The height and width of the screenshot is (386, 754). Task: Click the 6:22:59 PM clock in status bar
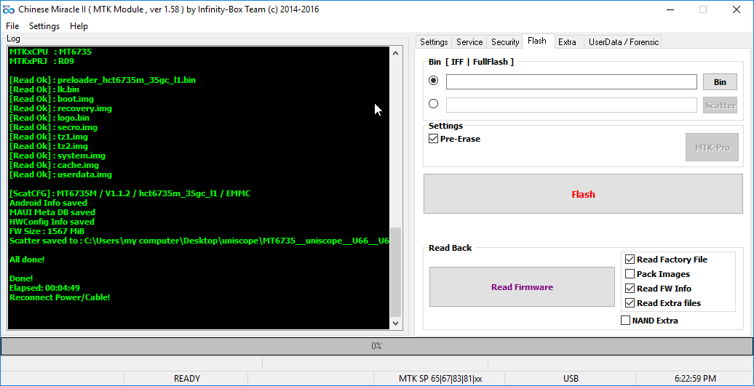click(x=694, y=378)
